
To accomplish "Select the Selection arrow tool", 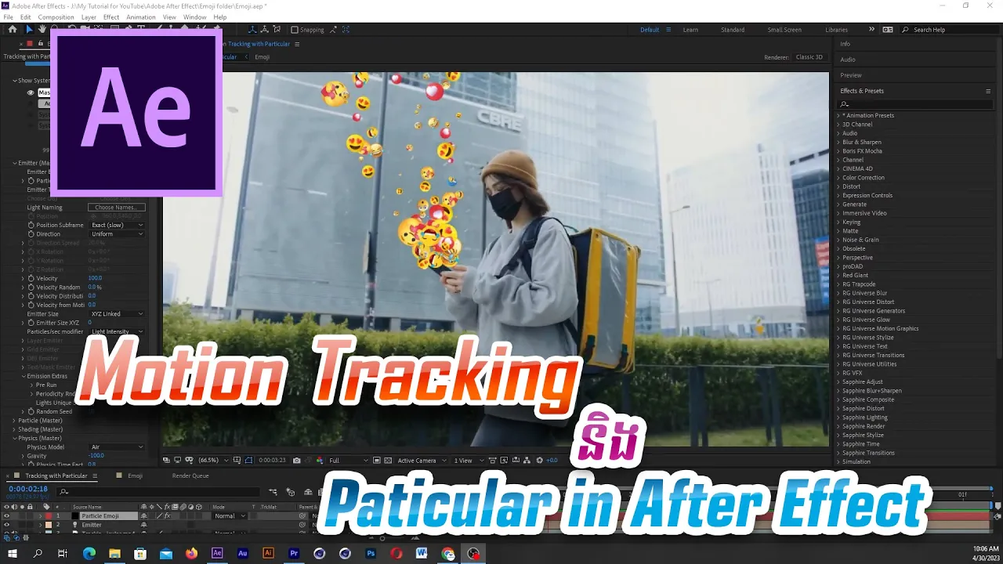I will pyautogui.click(x=30, y=30).
